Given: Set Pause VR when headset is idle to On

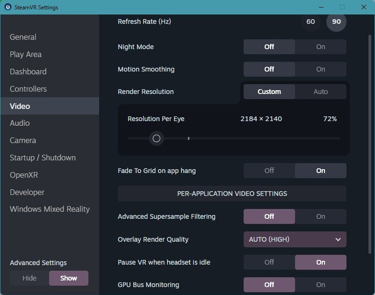Looking at the screenshot, I should (320, 262).
